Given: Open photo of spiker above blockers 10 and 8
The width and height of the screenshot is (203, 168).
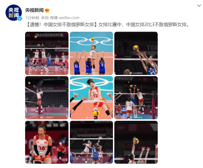Looking at the screenshot, I should click(91, 53).
